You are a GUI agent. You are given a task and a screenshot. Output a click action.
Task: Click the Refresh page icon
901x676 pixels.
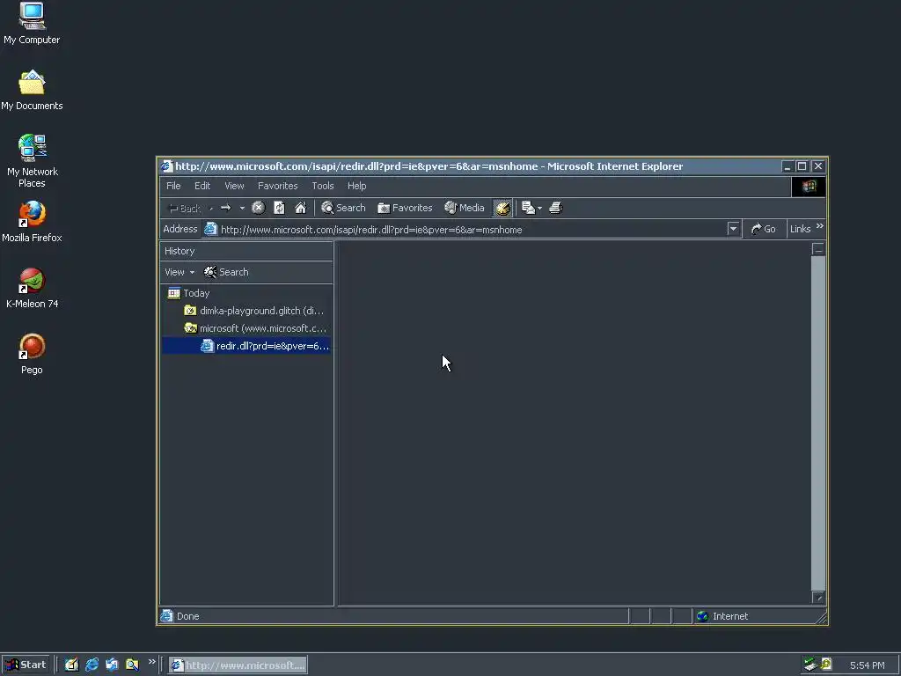279,208
